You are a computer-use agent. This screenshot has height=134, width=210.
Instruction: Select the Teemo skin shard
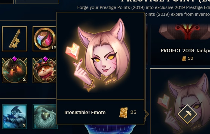45,70
